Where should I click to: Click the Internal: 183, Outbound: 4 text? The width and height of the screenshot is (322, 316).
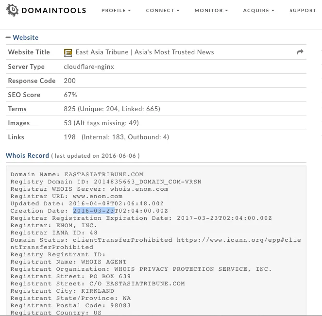pos(125,137)
